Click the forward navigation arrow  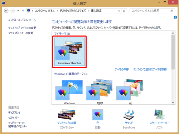pos(13,11)
